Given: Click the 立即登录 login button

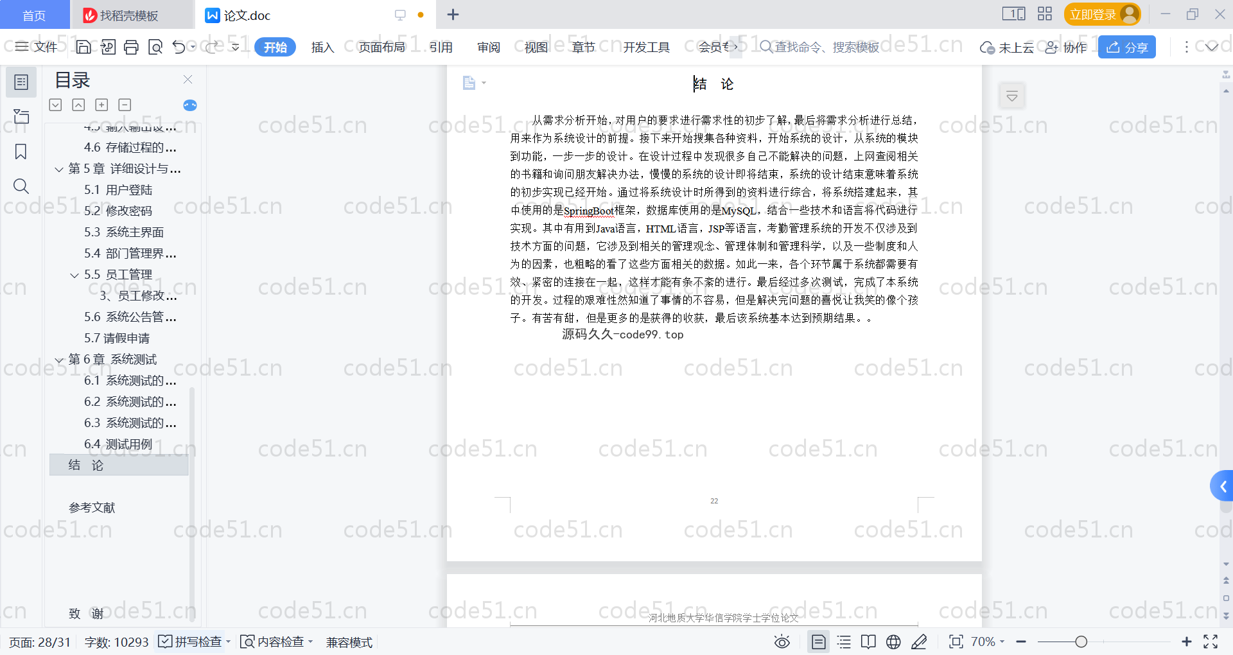Looking at the screenshot, I should click(x=1102, y=14).
